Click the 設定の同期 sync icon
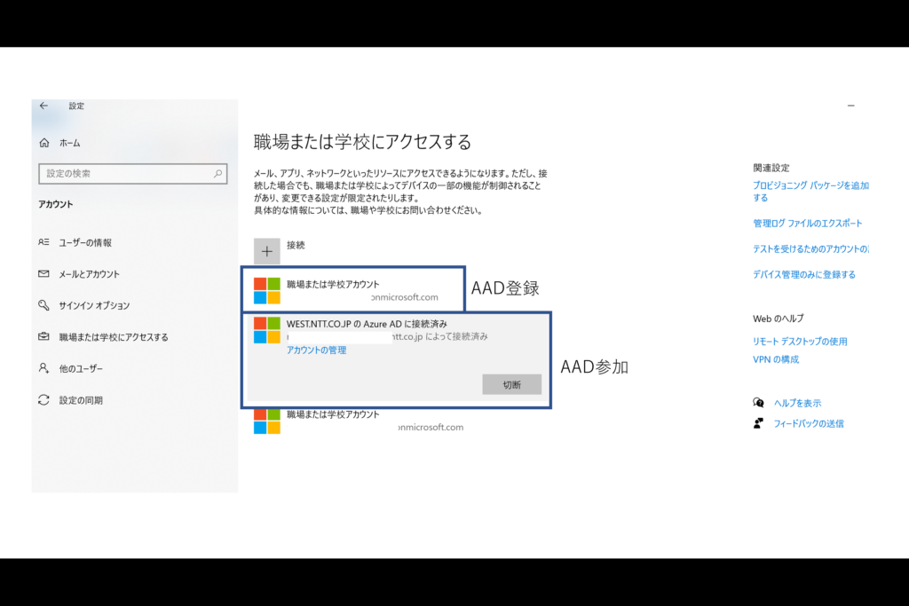 (x=43, y=400)
